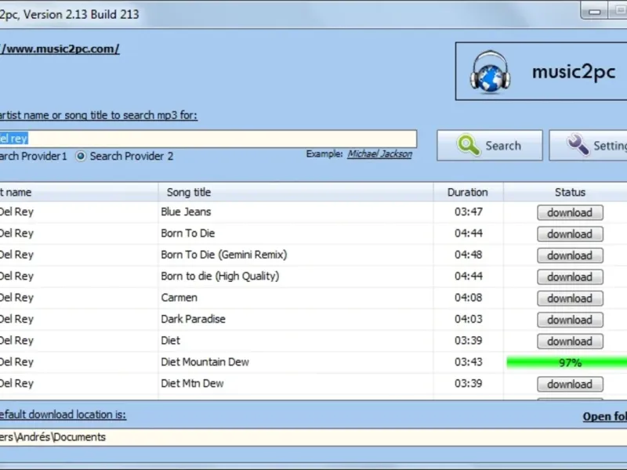Click the Michael Jackson example link
This screenshot has height=470, width=627.
pyautogui.click(x=379, y=154)
